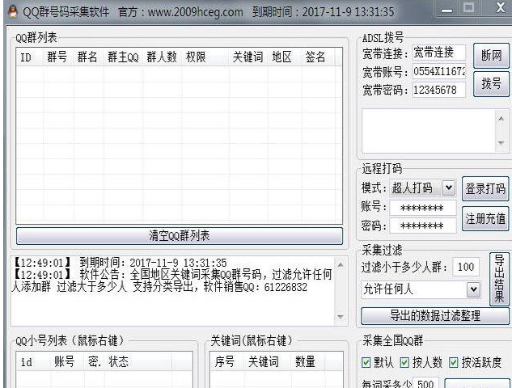Click the 密. column header in QQ小号列表
This screenshot has width=512, height=388.
(95, 361)
